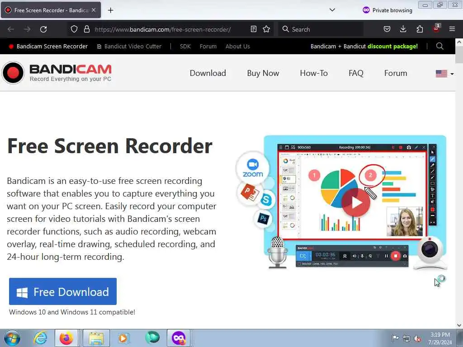Open the Forum link in black top bar
The height and width of the screenshot is (347, 463).
click(208, 47)
